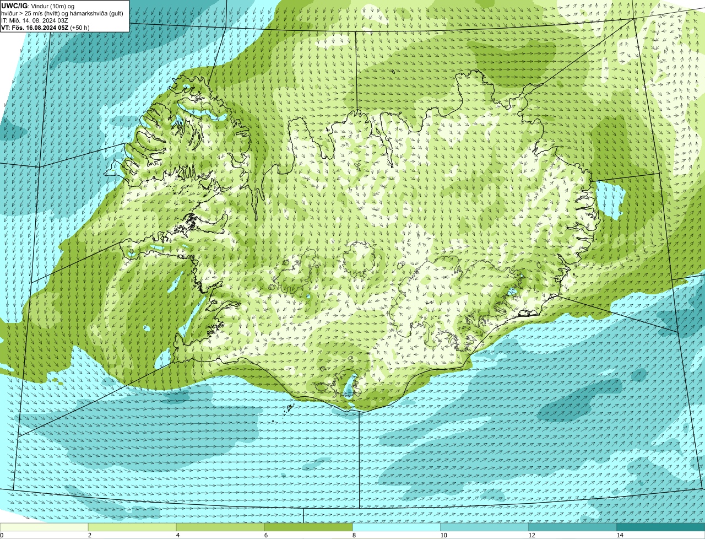
Task: Click the dark teal above-14 m/s legend swatch
Action: 661,527
